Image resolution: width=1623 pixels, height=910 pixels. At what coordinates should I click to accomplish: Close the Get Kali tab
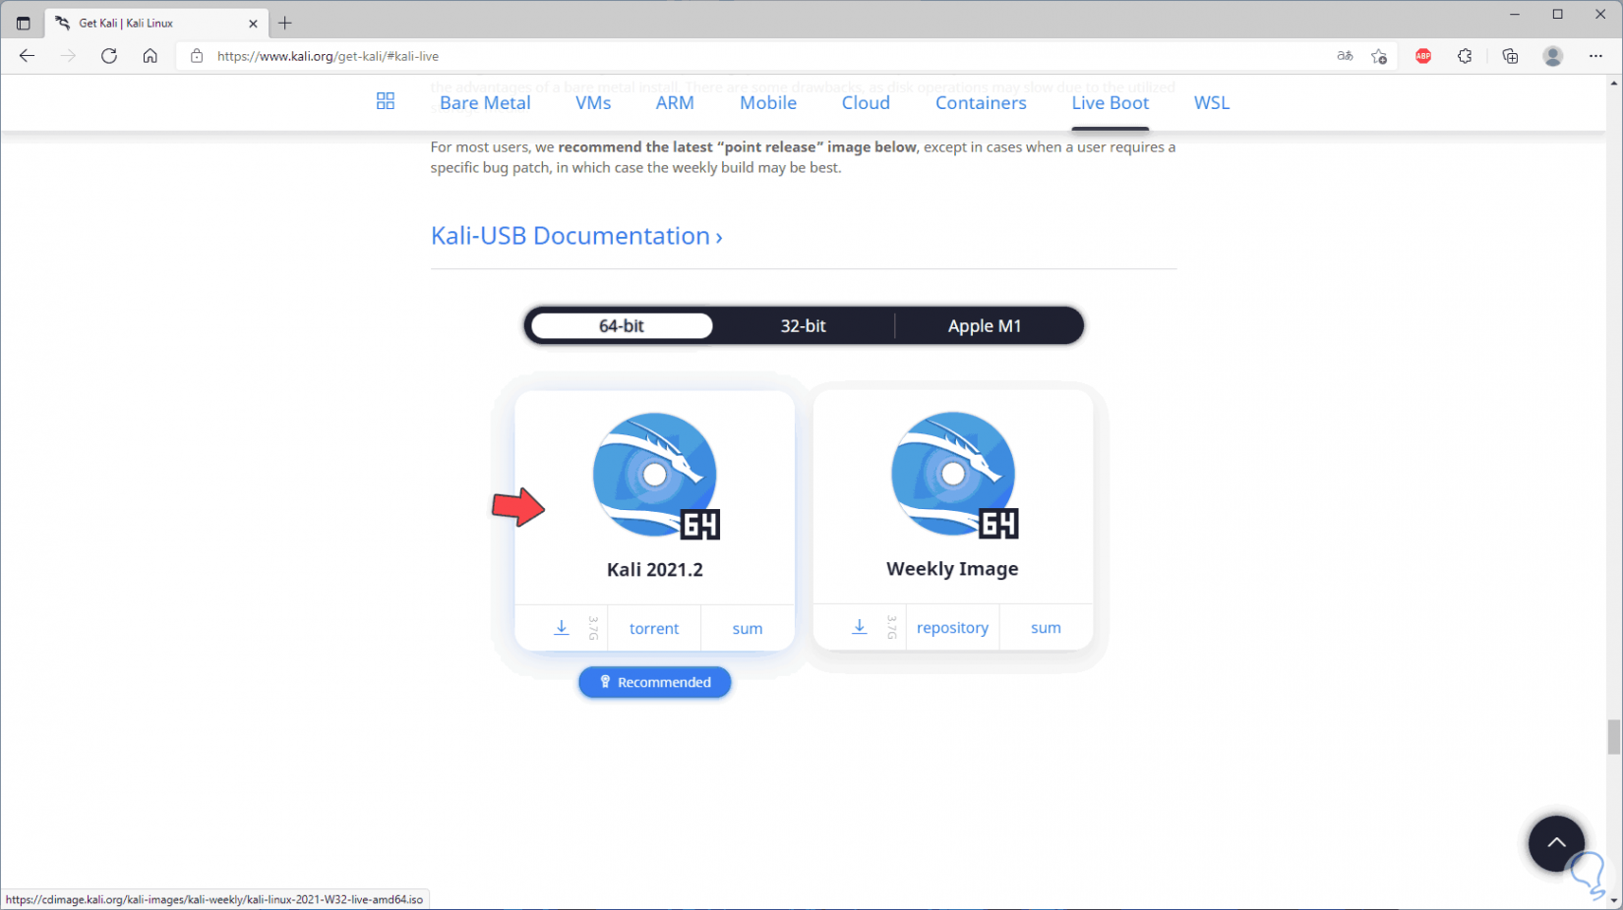[x=253, y=23]
